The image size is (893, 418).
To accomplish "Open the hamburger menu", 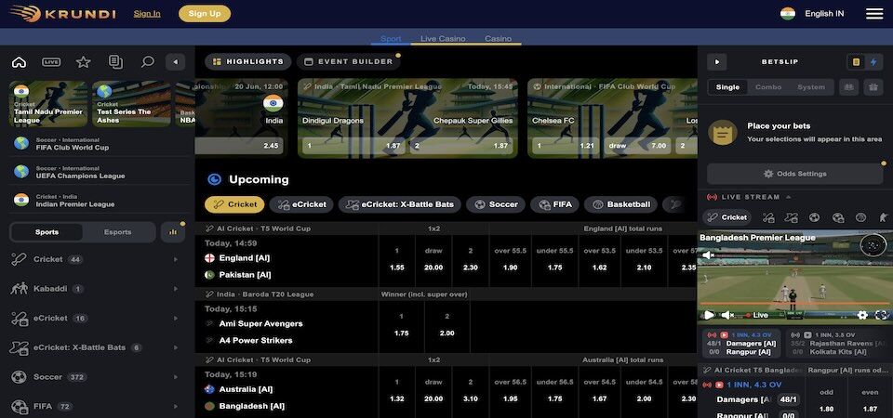I will pyautogui.click(x=874, y=14).
